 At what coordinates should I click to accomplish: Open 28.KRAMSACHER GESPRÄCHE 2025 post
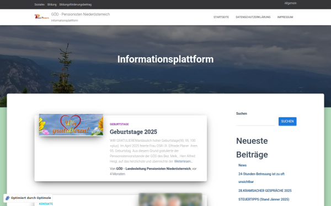click(265, 191)
